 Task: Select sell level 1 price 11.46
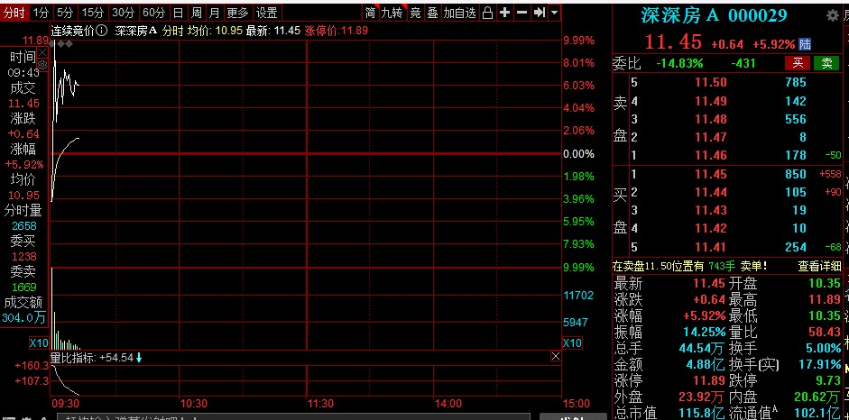pyautogui.click(x=710, y=156)
